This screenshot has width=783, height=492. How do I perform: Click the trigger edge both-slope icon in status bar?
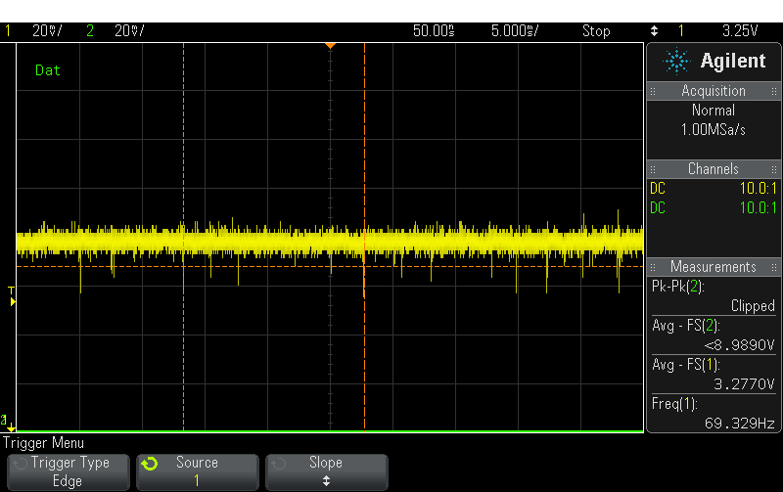tap(654, 31)
